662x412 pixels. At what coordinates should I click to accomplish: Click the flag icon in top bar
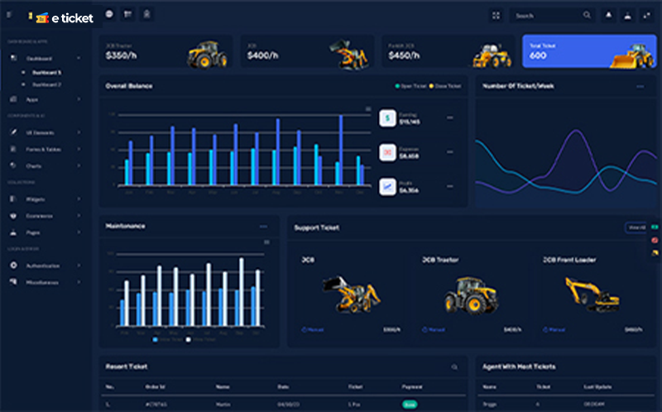click(x=127, y=14)
